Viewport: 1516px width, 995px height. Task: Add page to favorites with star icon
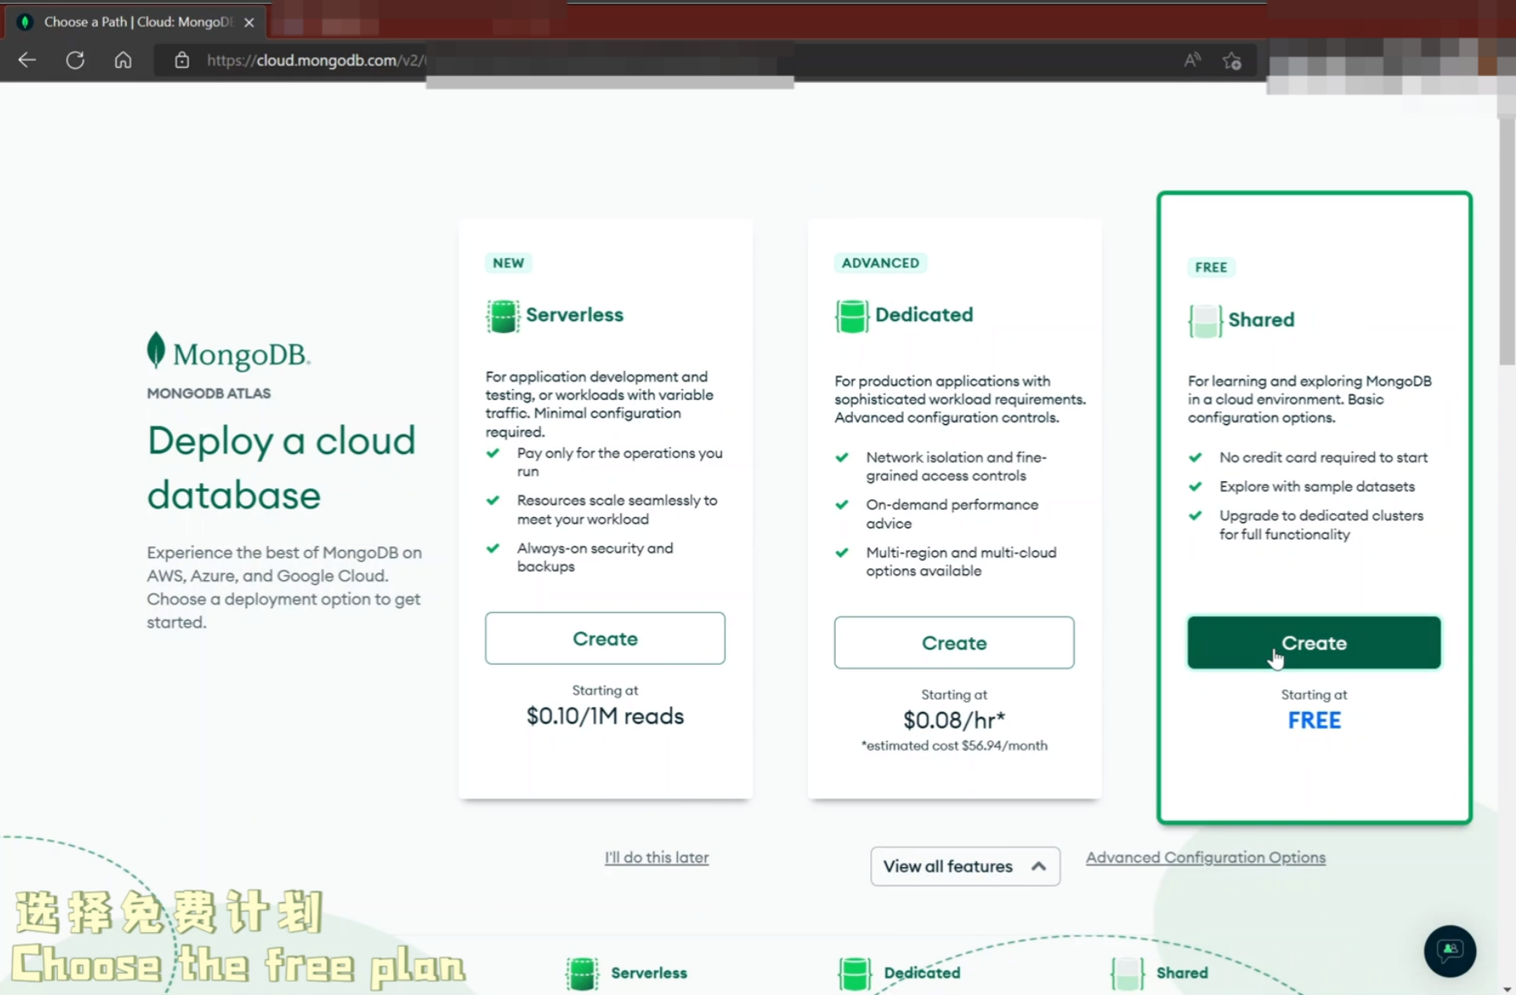coord(1232,61)
